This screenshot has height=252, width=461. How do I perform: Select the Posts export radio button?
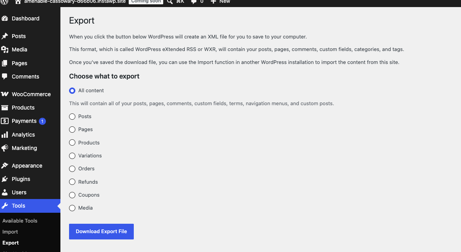[72, 117]
